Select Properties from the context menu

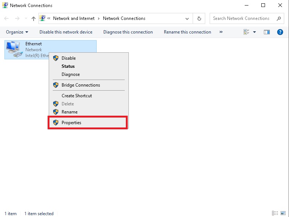71,123
